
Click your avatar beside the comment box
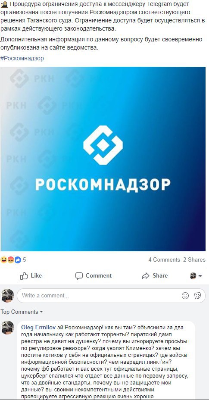tap(8, 295)
